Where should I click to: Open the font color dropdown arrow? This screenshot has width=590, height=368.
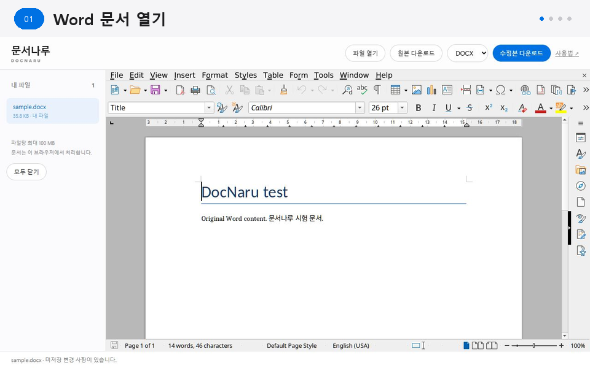point(551,108)
